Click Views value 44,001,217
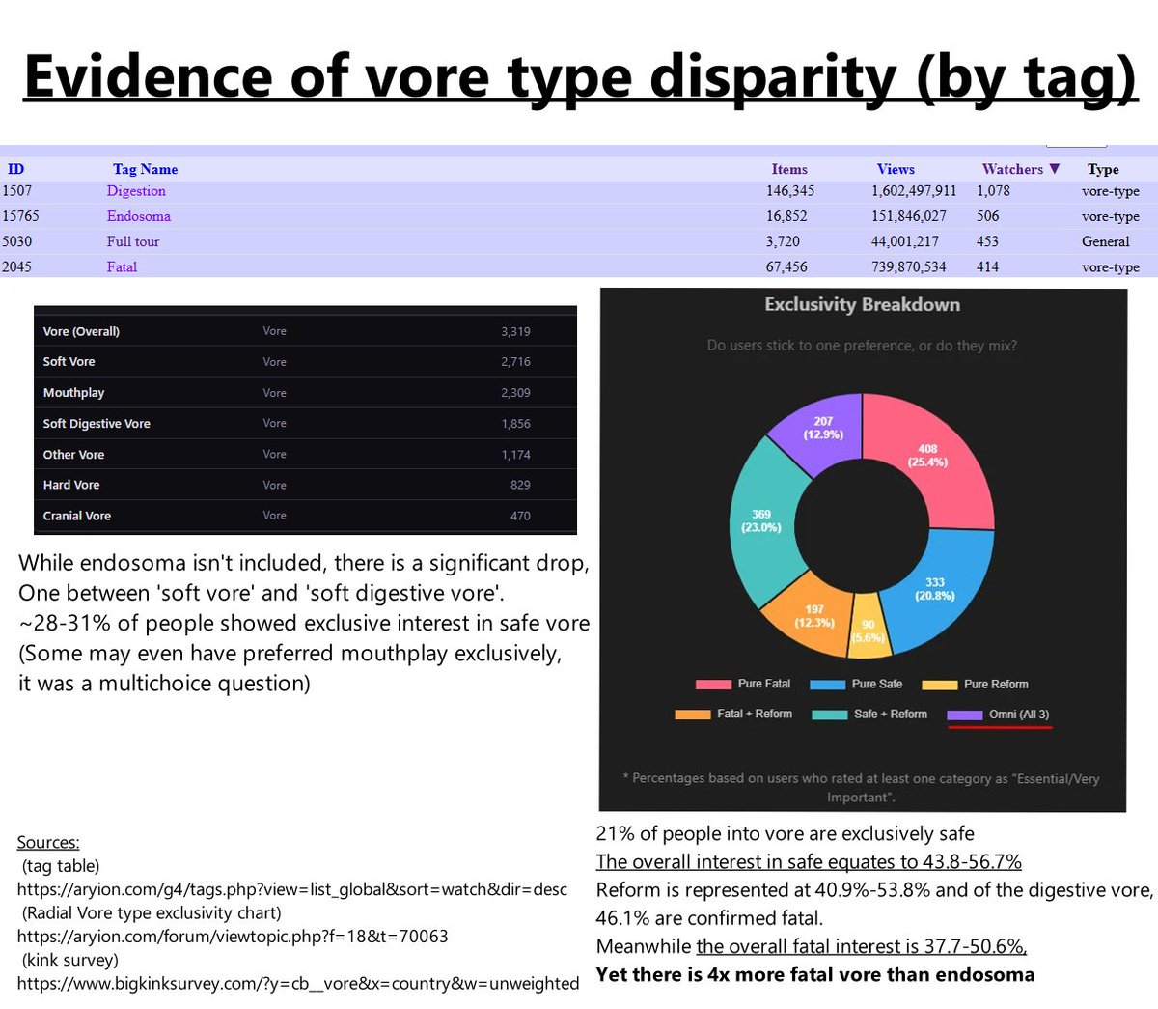Image resolution: width=1158 pixels, height=1009 pixels. click(x=905, y=241)
